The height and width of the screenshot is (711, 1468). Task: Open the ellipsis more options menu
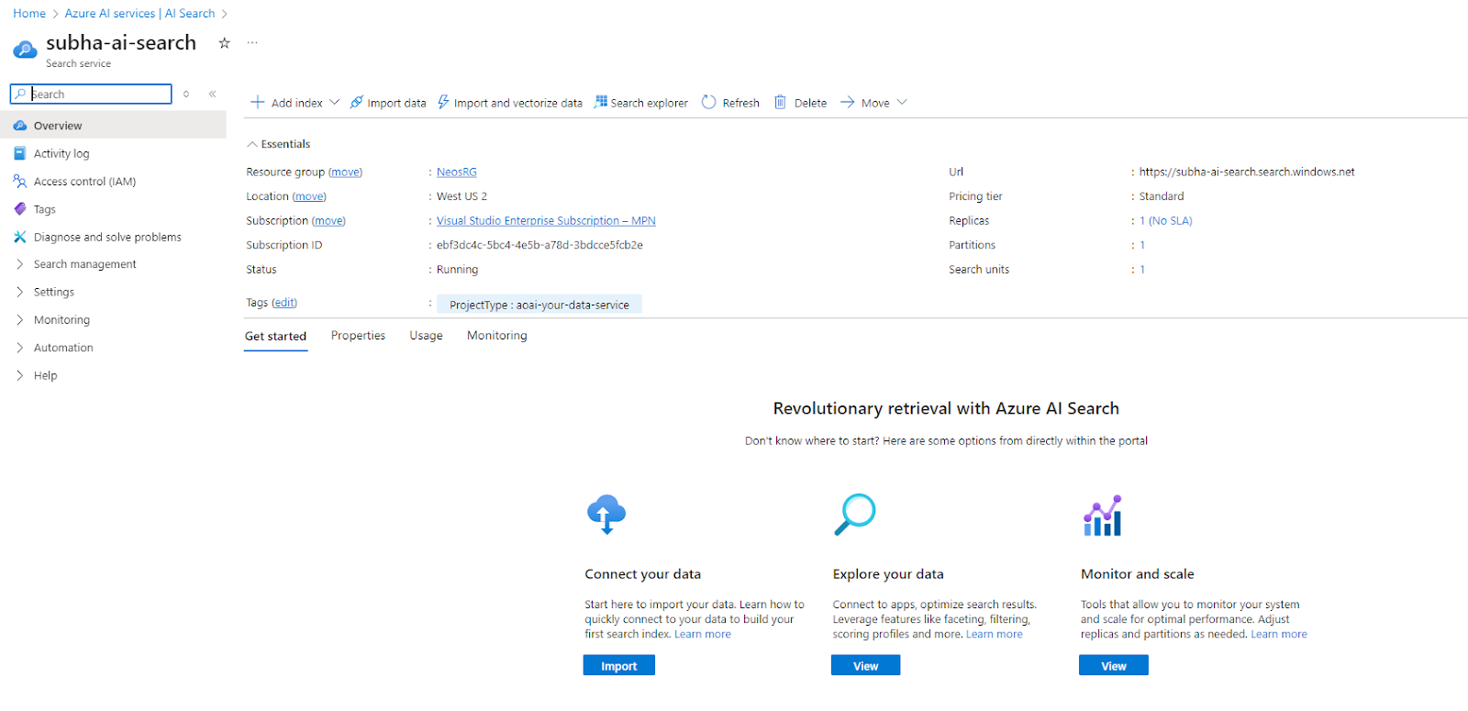click(x=252, y=42)
